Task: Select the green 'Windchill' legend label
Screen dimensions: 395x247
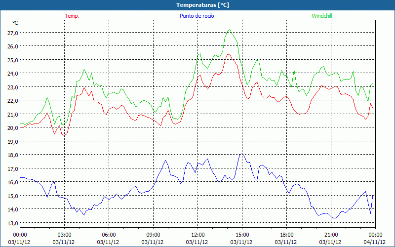Action: tap(322, 16)
